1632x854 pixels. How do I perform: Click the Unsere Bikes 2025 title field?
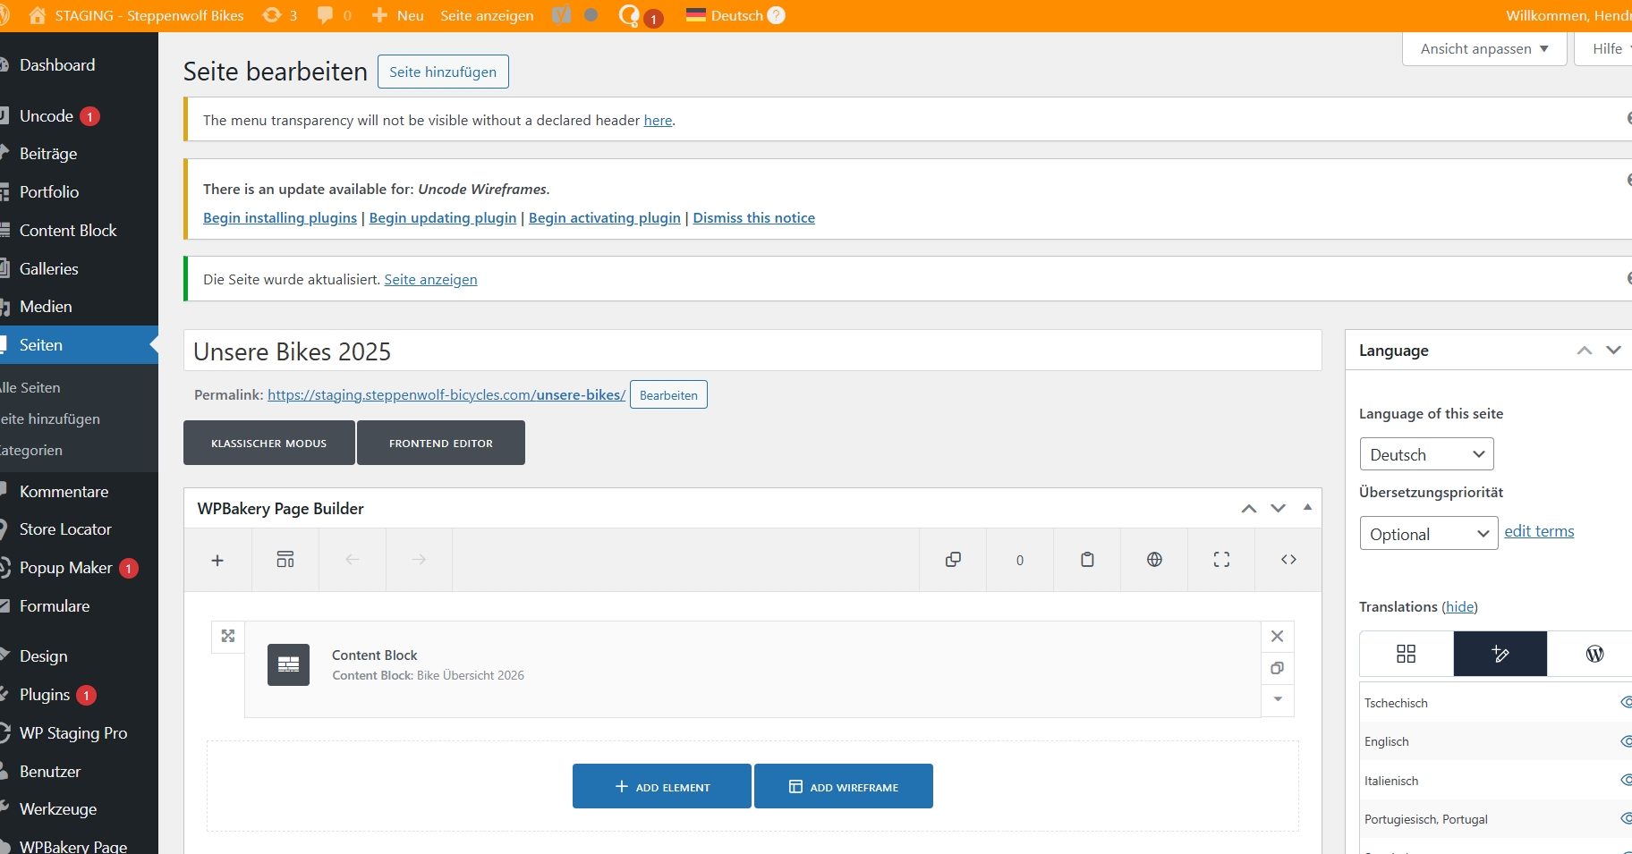point(752,351)
